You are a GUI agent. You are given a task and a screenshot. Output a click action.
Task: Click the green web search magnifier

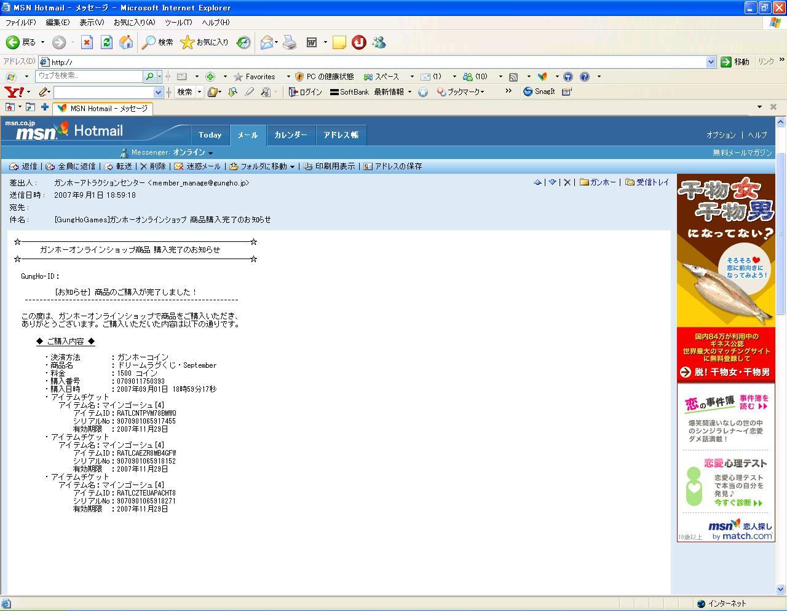coord(149,77)
